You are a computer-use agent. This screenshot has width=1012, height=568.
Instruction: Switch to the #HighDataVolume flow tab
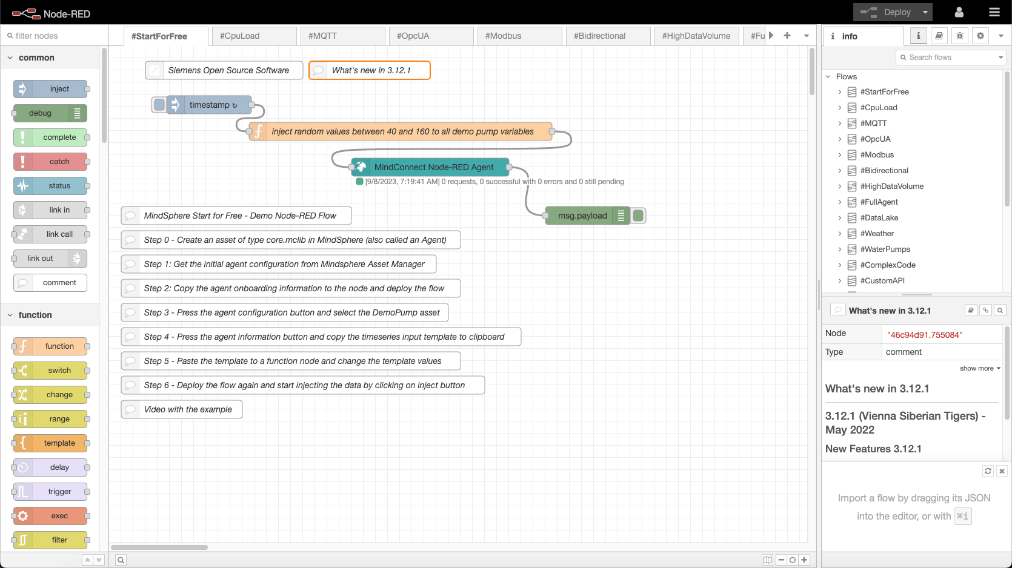[696, 36]
